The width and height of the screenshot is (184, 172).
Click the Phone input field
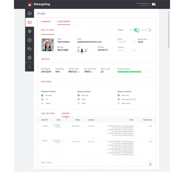tap(126, 42)
